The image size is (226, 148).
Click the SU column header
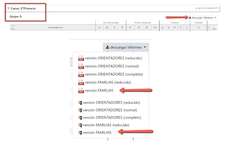tap(163, 27)
